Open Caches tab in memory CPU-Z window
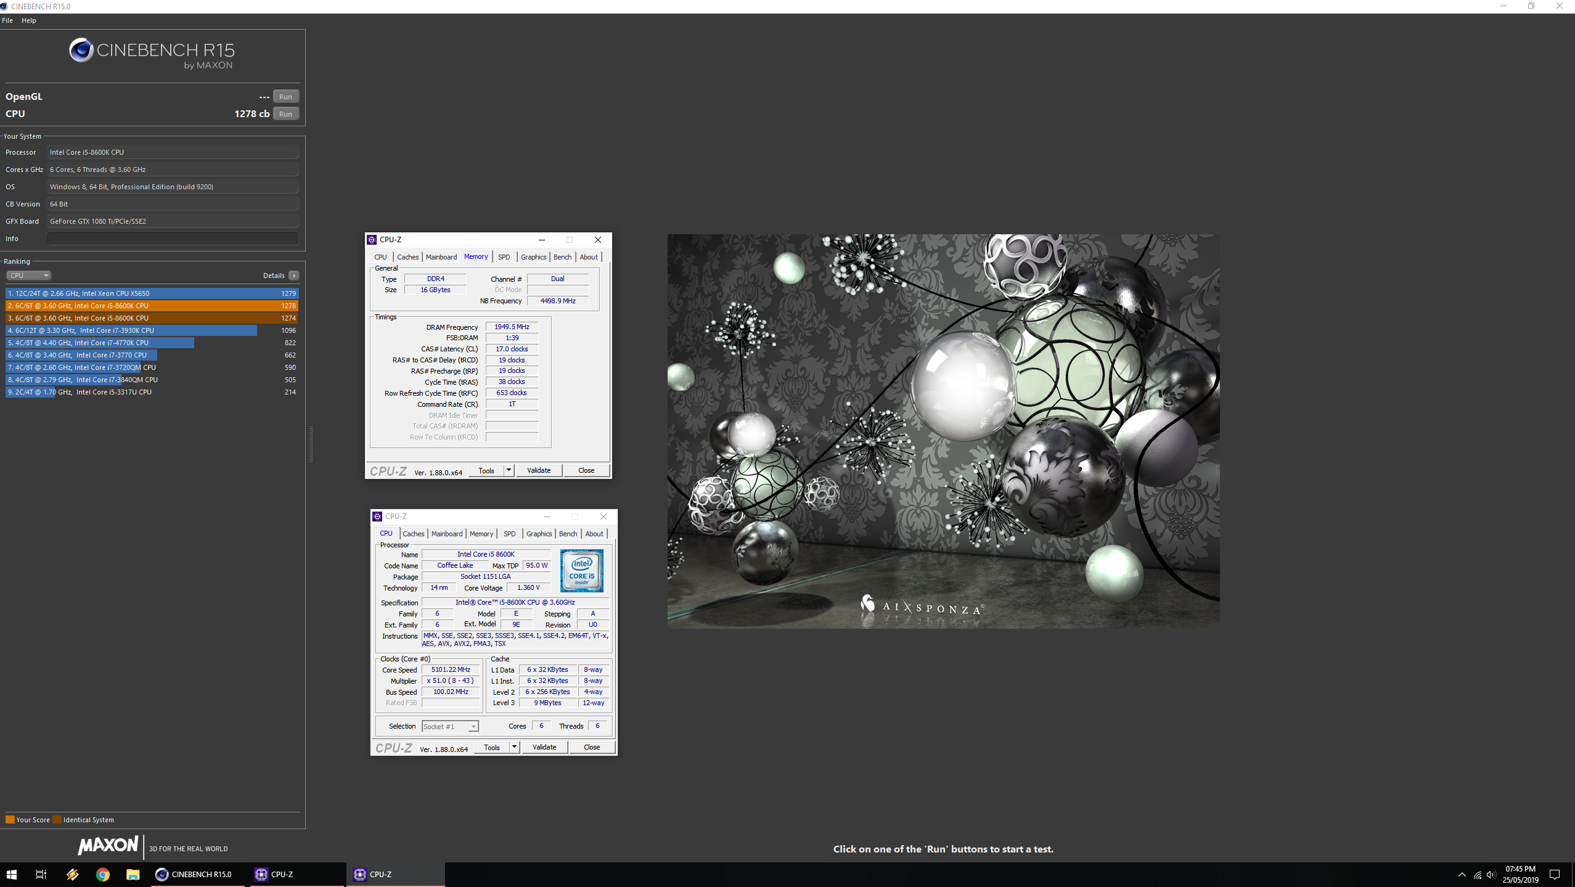1575x887 pixels. [x=407, y=257]
